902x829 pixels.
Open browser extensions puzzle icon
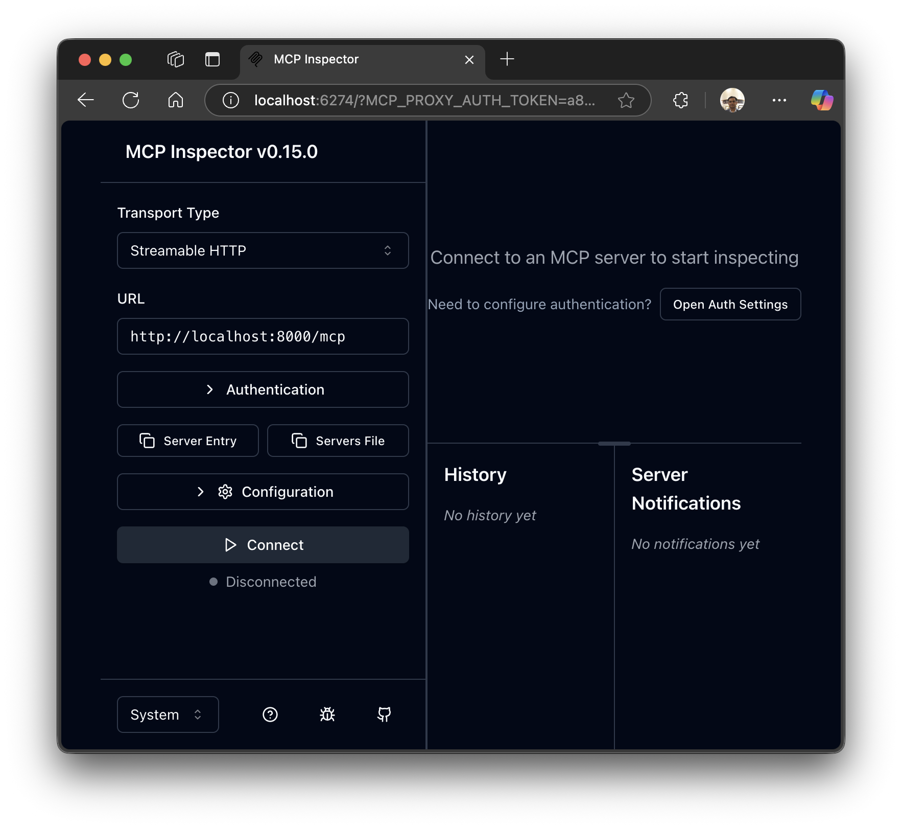point(680,100)
